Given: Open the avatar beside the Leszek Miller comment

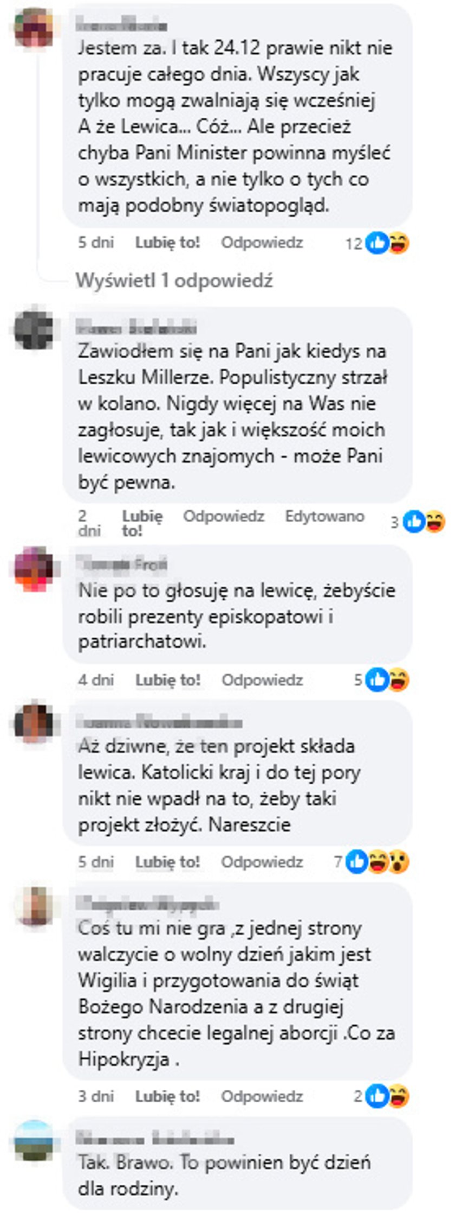Looking at the screenshot, I should [34, 329].
